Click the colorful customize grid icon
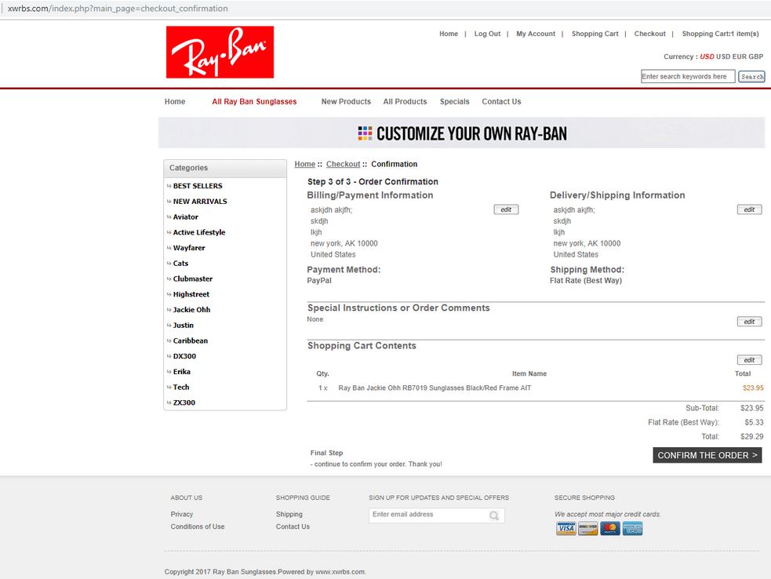 [x=365, y=133]
